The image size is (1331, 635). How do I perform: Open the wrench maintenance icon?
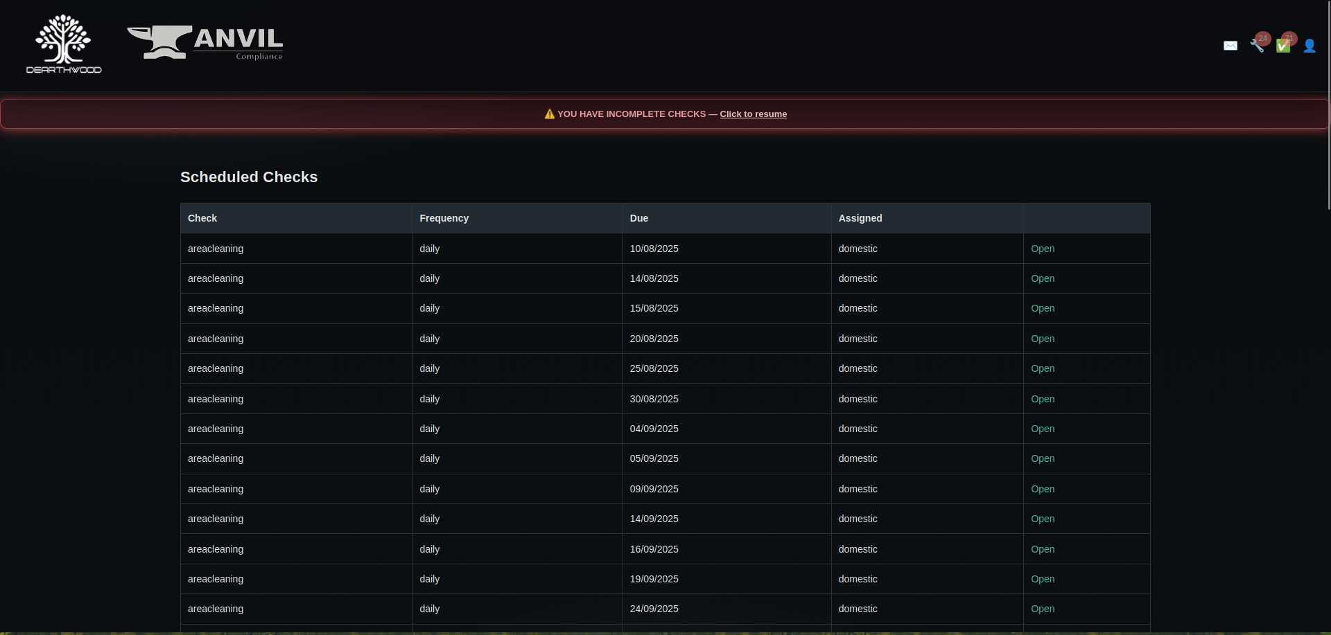click(x=1256, y=46)
